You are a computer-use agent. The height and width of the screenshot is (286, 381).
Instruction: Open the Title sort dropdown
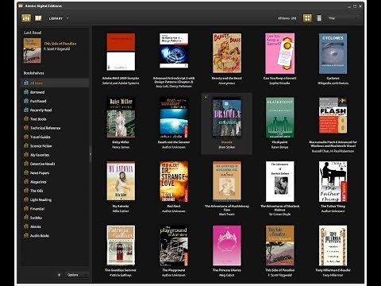[343, 18]
